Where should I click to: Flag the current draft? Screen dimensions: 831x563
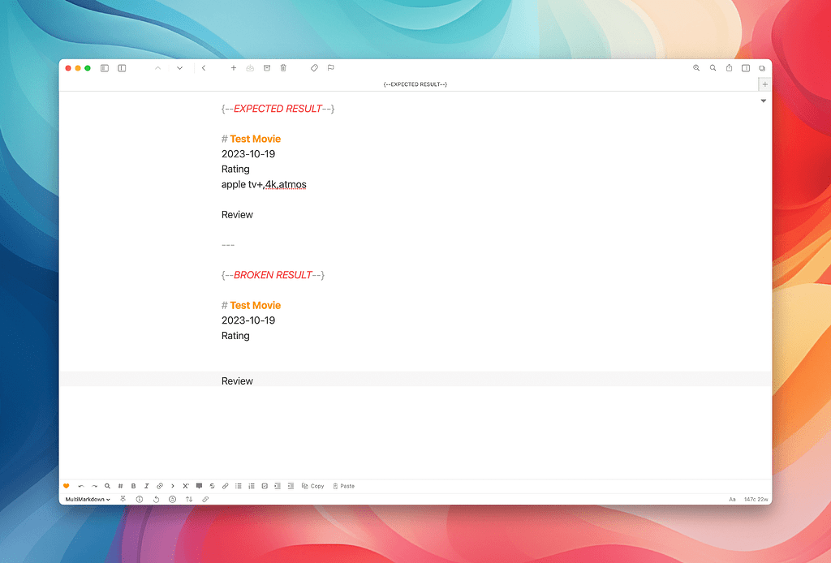pyautogui.click(x=331, y=68)
